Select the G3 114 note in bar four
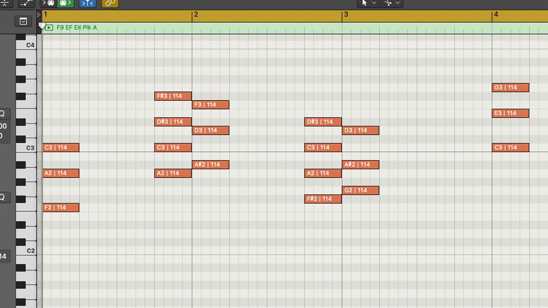The width and height of the screenshot is (548, 308). [x=510, y=87]
